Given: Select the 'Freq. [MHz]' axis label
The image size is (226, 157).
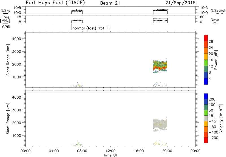Looking at the screenshot, I should [x=5, y=19].
